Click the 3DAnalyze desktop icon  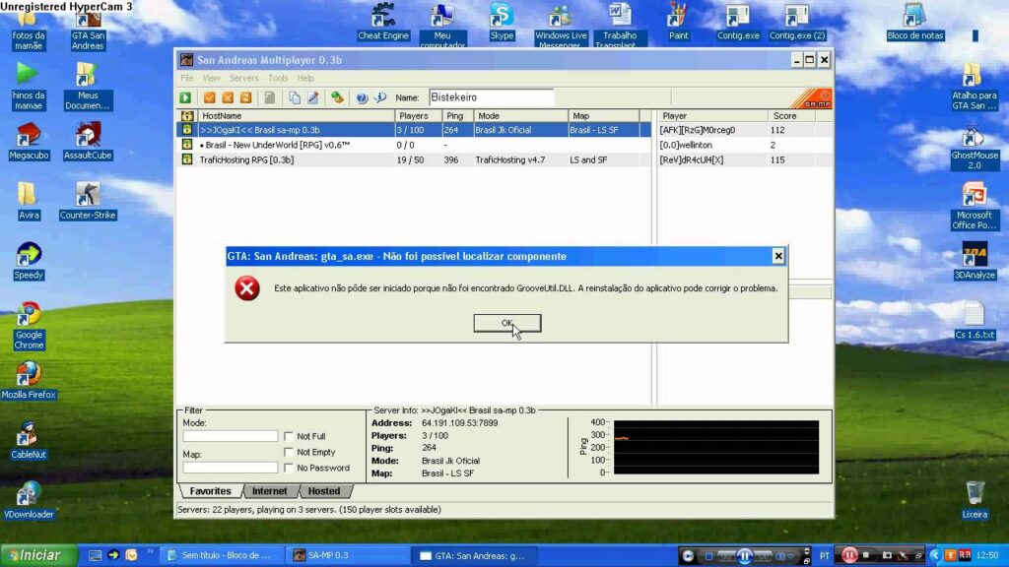(x=975, y=261)
